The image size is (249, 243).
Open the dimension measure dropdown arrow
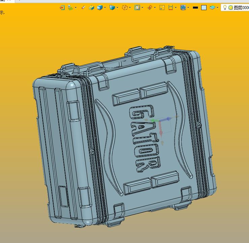[x=176, y=7]
